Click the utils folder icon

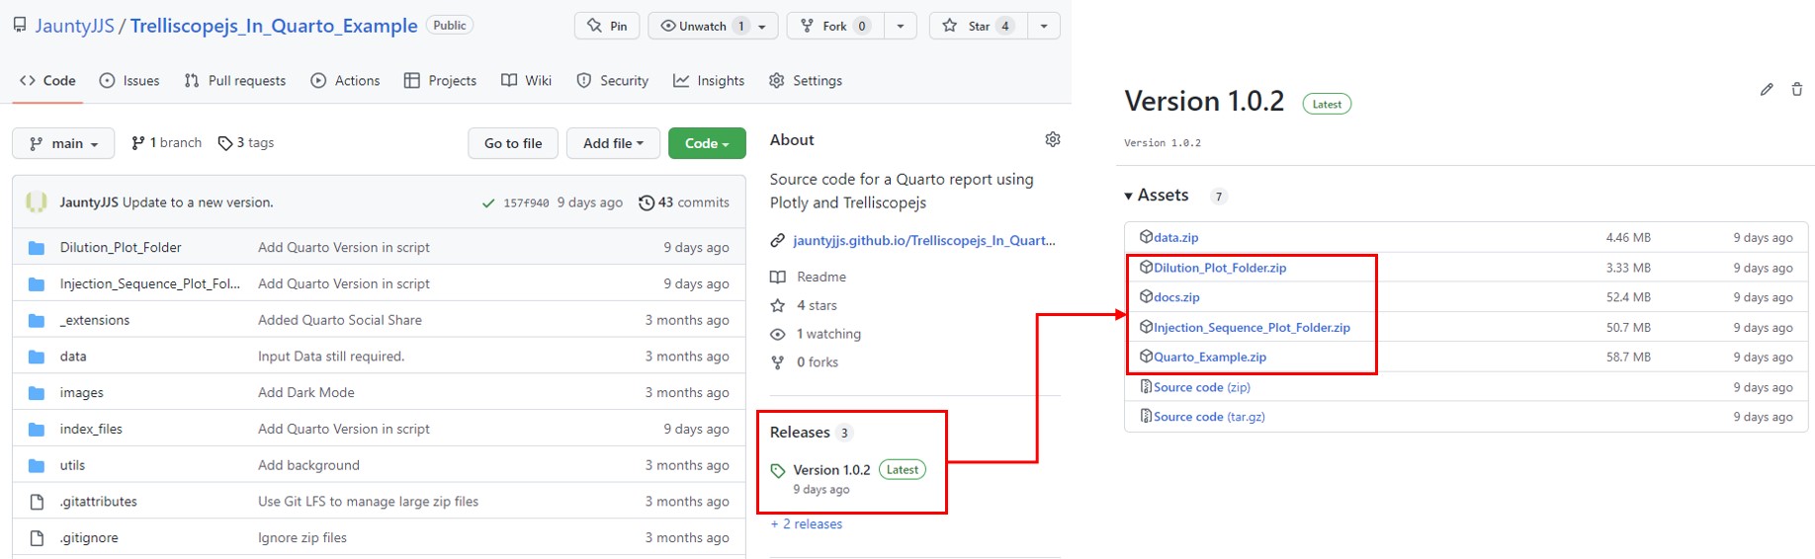pos(37,465)
